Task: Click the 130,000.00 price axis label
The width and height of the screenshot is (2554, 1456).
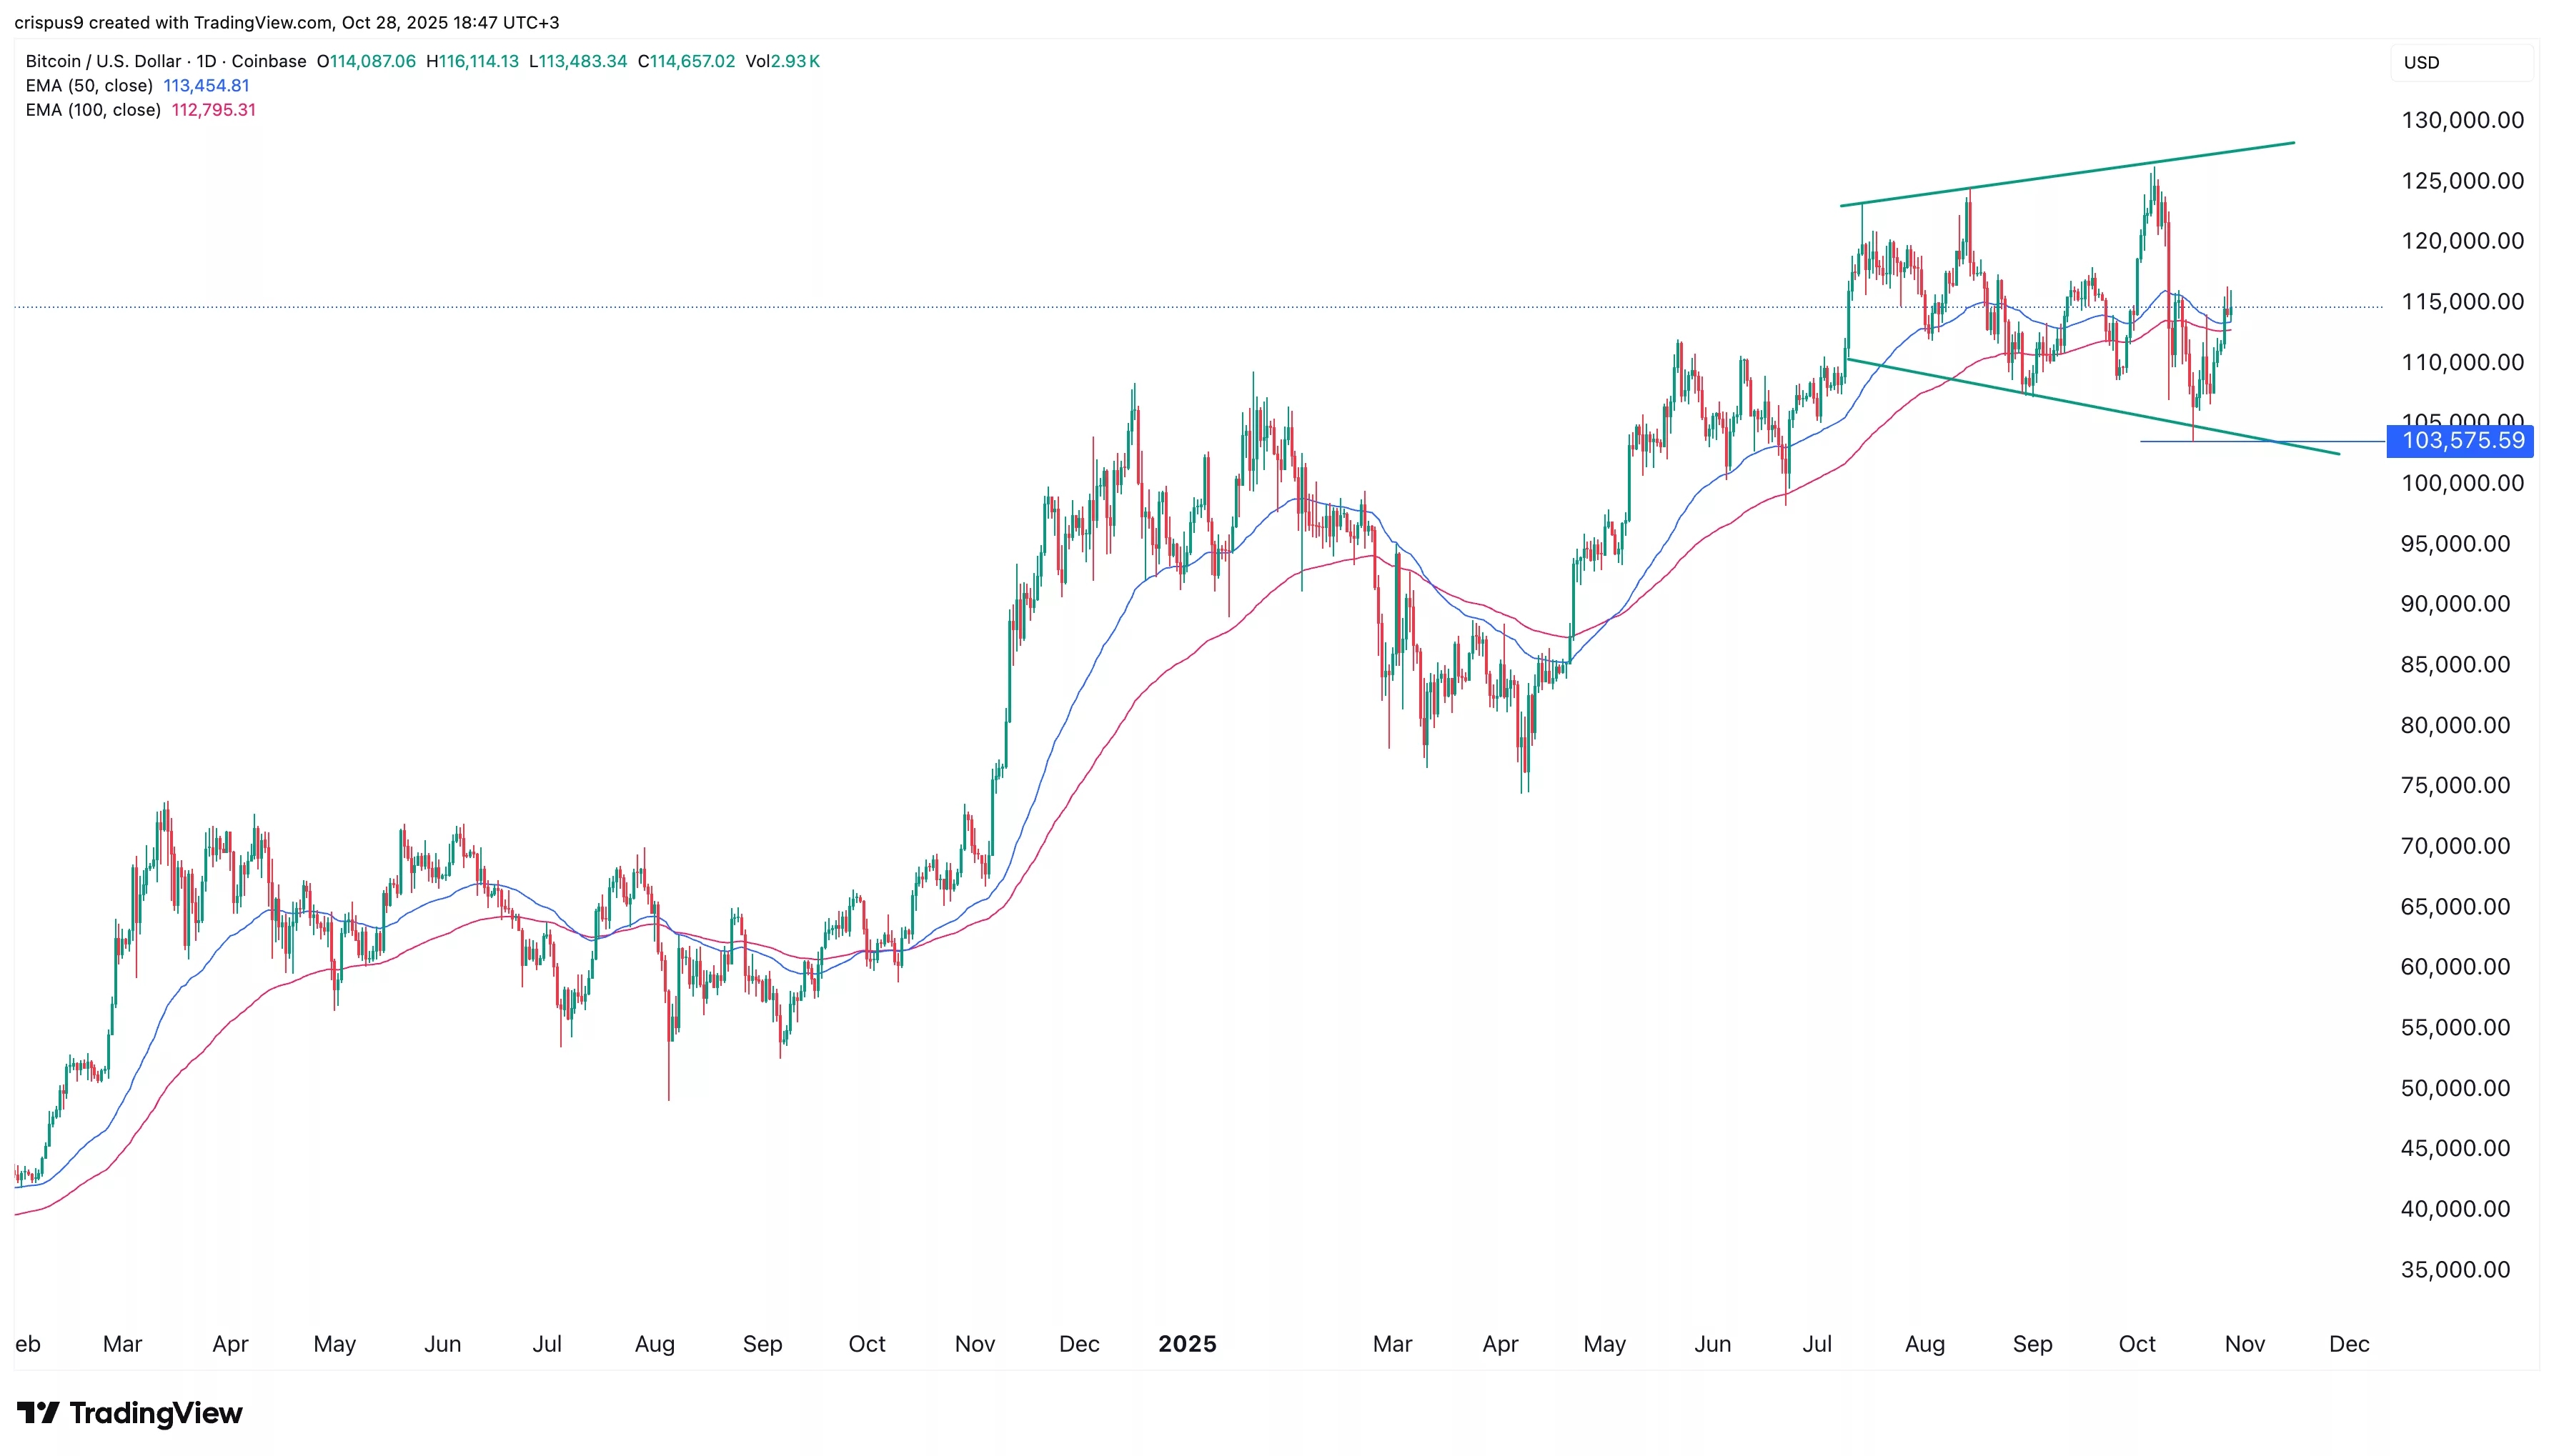Action: point(2462,120)
